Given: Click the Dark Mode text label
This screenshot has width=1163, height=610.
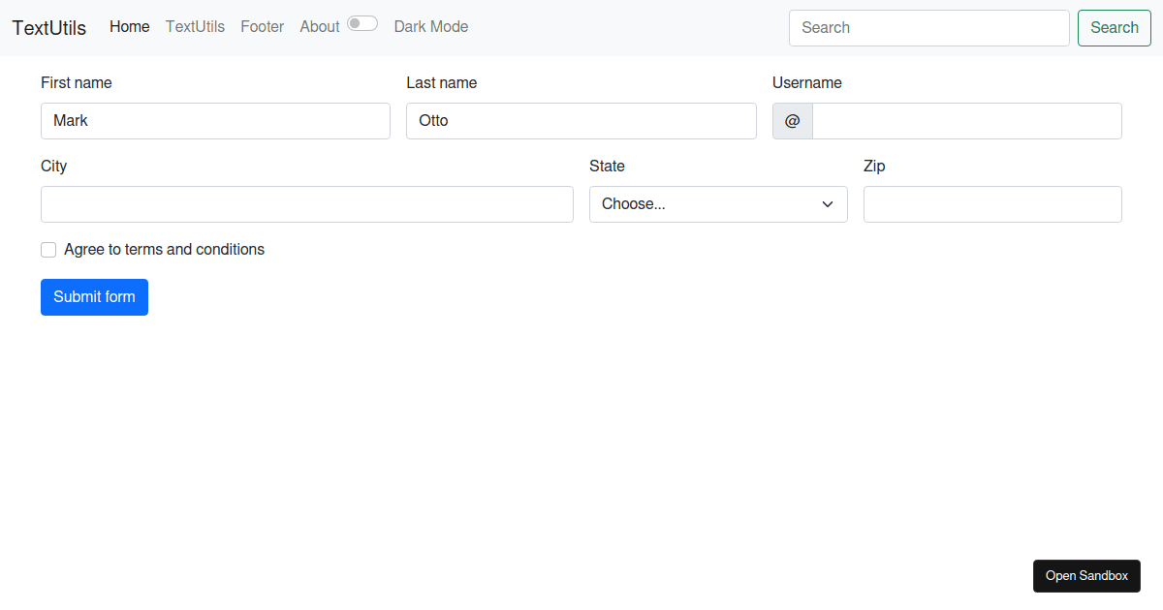Looking at the screenshot, I should (430, 26).
